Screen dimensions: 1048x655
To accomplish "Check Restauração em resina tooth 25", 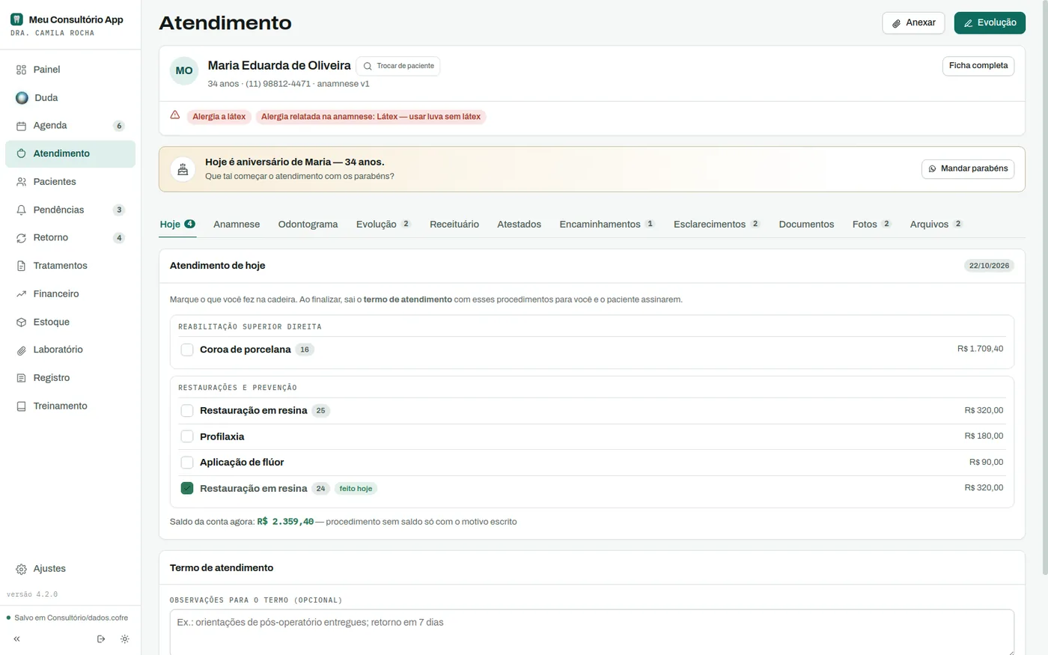I will [x=187, y=410].
